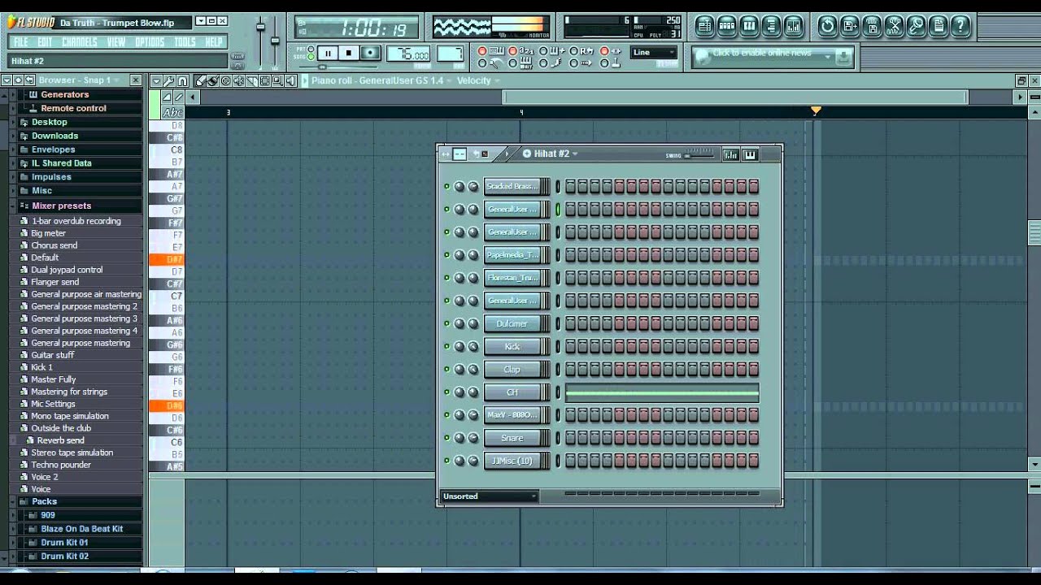The height and width of the screenshot is (585, 1041).
Task: Open the project info document icon
Action: tap(938, 27)
